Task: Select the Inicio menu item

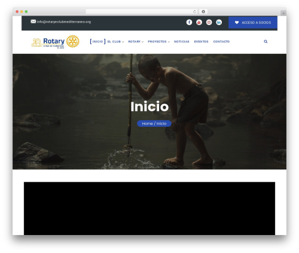Action: pyautogui.click(x=97, y=41)
